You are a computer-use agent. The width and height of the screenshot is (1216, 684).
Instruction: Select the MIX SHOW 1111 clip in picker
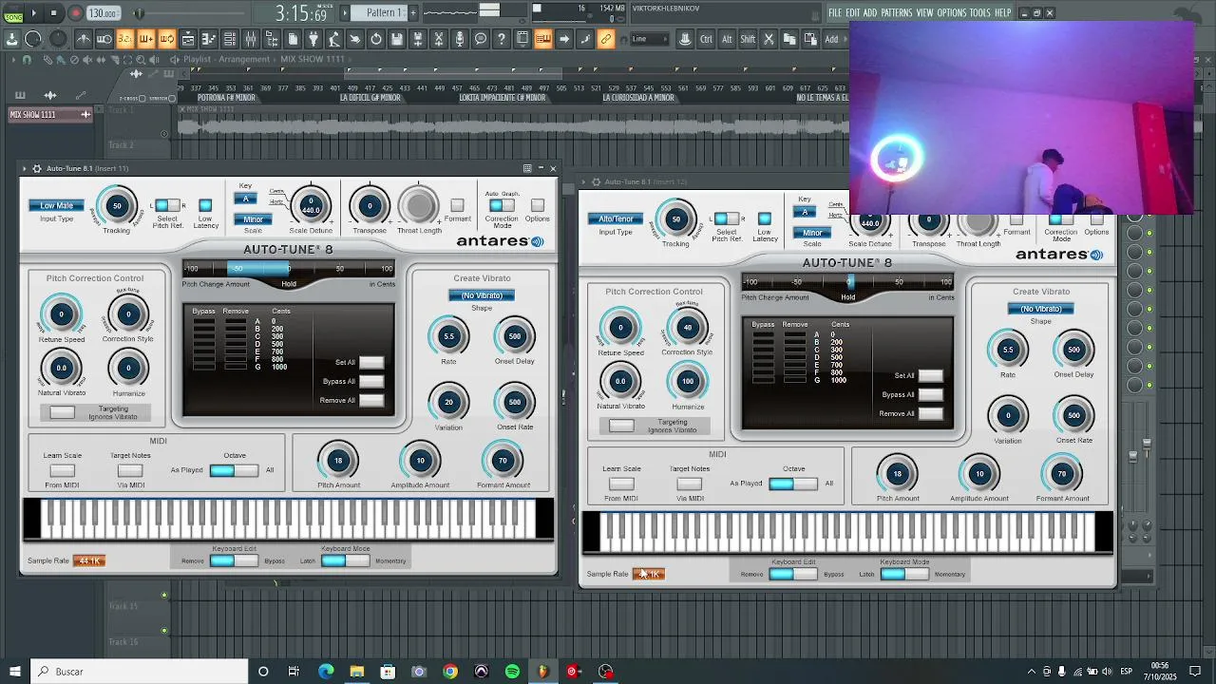coord(49,115)
